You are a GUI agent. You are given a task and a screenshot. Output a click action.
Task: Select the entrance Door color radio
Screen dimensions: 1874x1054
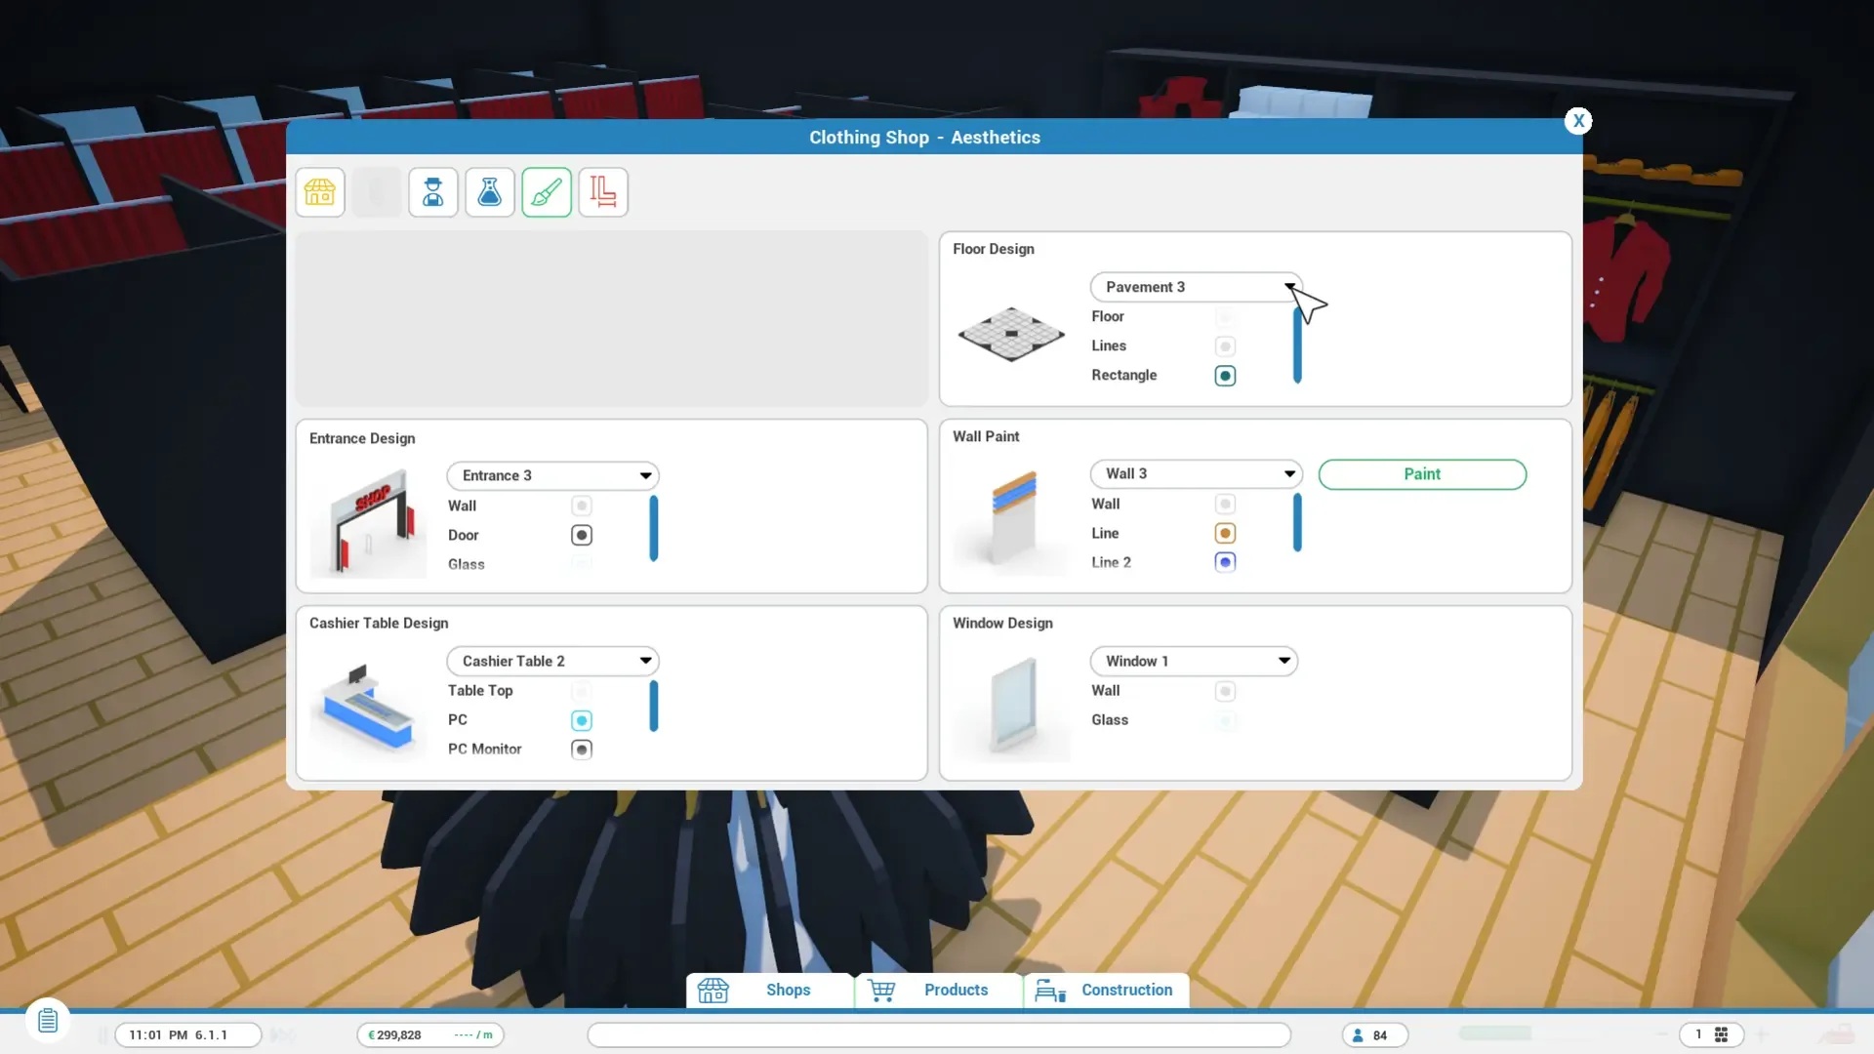[582, 535]
